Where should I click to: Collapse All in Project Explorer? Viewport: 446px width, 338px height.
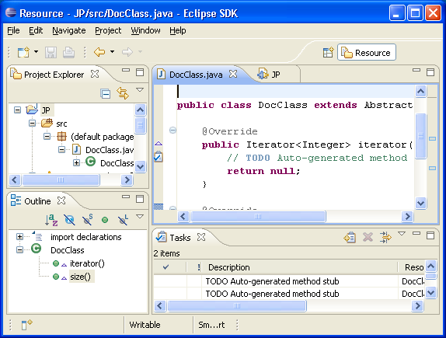click(x=105, y=93)
